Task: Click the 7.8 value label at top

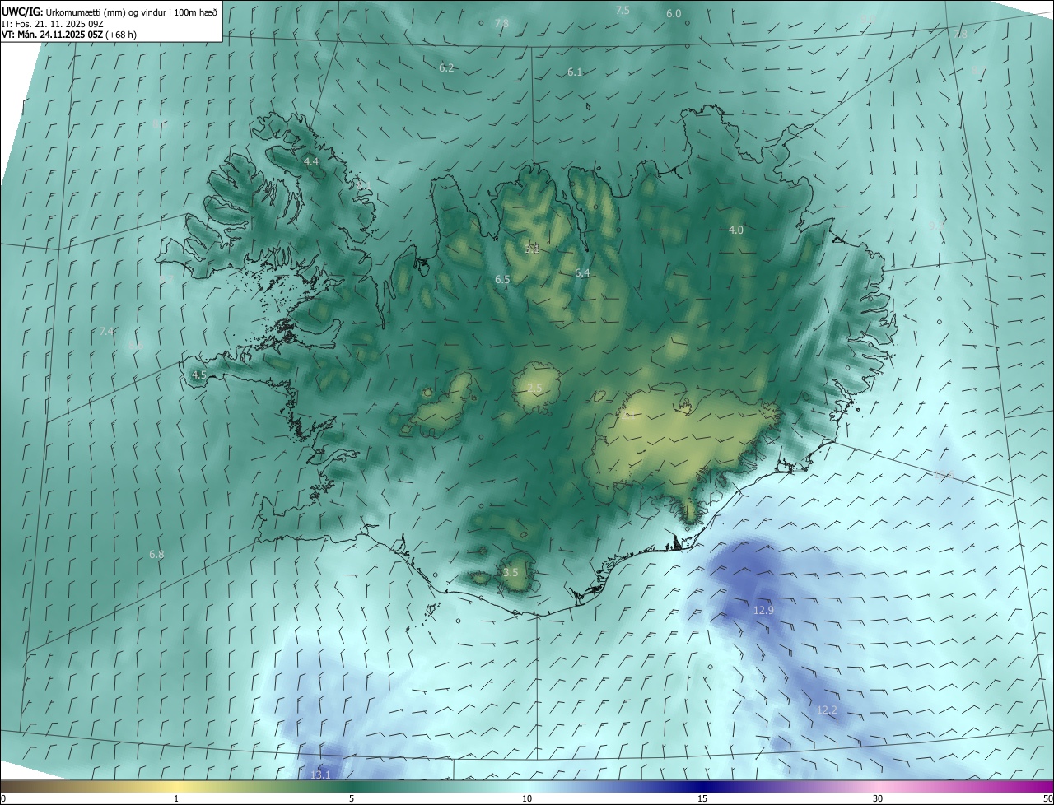Action: pos(501,23)
